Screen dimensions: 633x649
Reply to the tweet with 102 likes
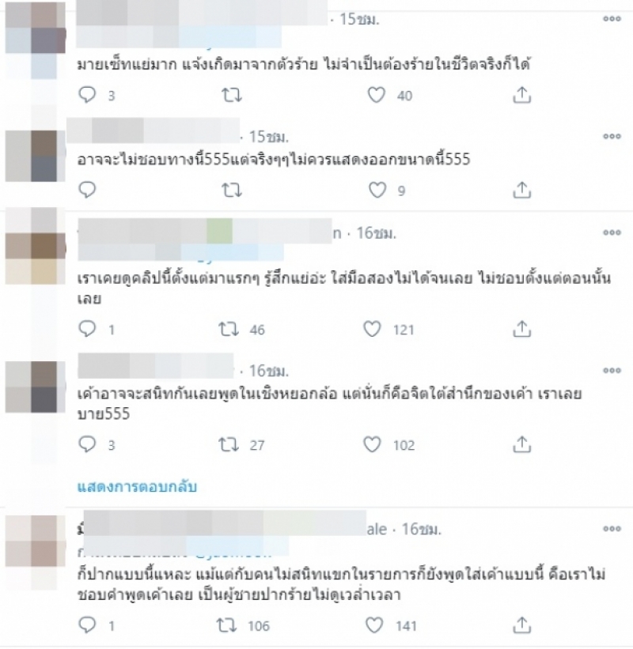[87, 444]
